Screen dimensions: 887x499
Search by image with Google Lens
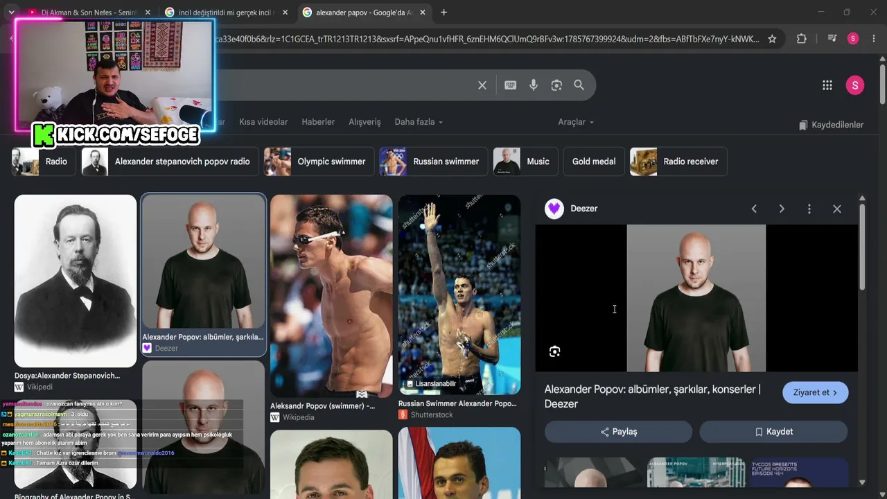click(556, 85)
